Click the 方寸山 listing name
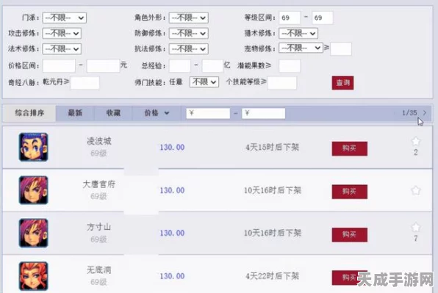The width and height of the screenshot is (438, 293). [99, 227]
